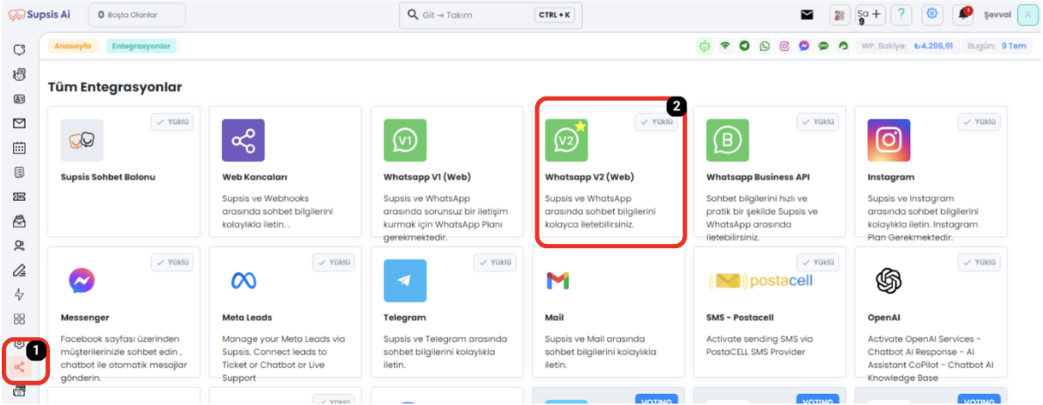Open the four-square grid icon in sidebar
Screen dimensions: 1043x405
click(19, 319)
